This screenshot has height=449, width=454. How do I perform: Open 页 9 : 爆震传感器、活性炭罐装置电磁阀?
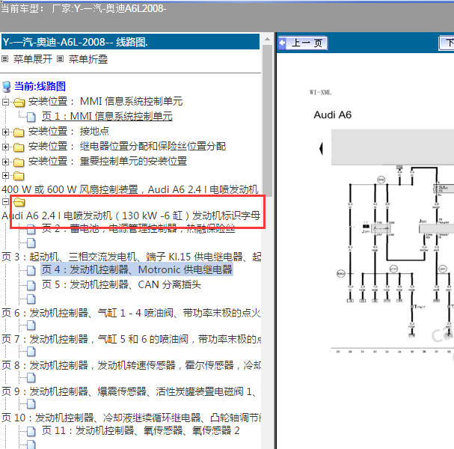point(129,391)
